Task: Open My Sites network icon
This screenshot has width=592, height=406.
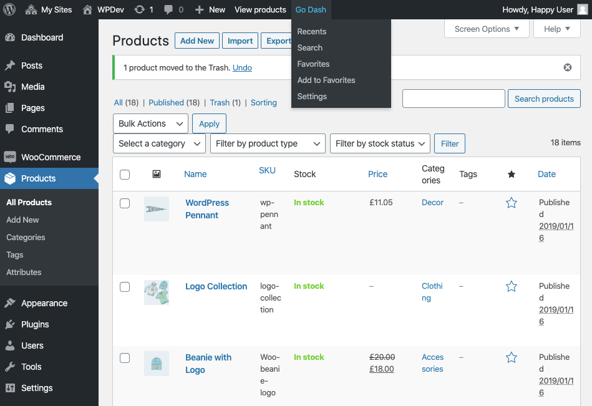Action: pos(31,9)
